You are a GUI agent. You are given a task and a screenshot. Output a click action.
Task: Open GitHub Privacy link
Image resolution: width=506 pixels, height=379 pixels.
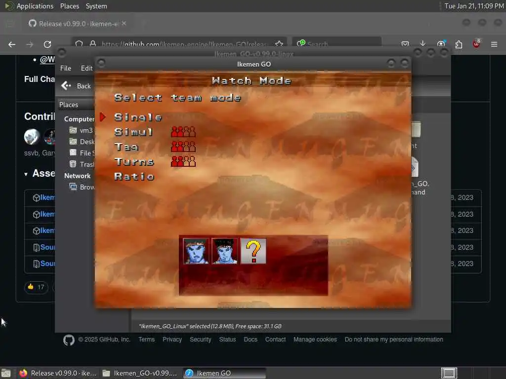[172, 340]
